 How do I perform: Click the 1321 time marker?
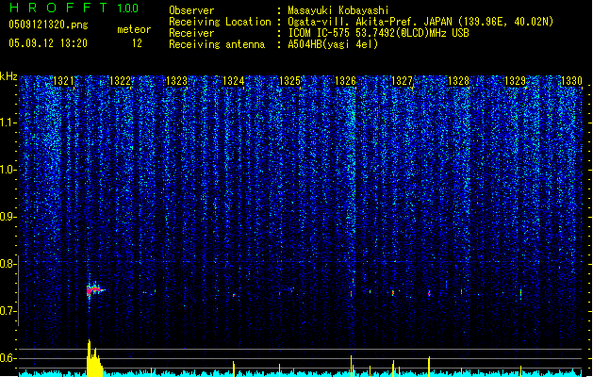63,81
